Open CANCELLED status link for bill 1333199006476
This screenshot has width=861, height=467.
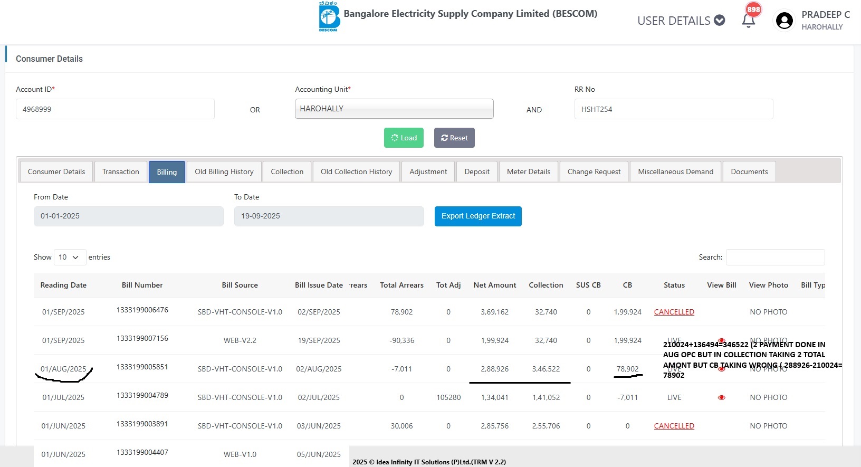(x=674, y=312)
